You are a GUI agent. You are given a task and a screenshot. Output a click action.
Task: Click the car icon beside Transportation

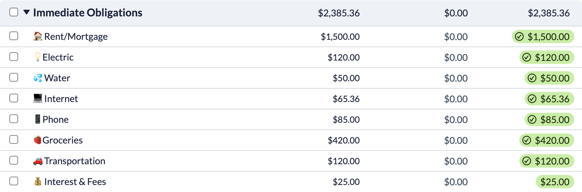pos(38,161)
